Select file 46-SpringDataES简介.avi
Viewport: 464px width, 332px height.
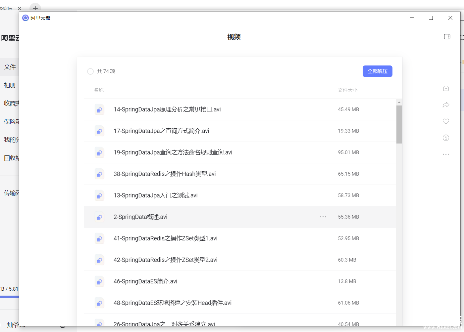[145, 281]
